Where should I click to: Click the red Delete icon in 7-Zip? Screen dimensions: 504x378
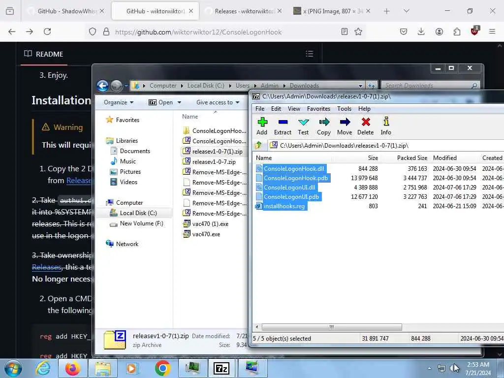366,126
